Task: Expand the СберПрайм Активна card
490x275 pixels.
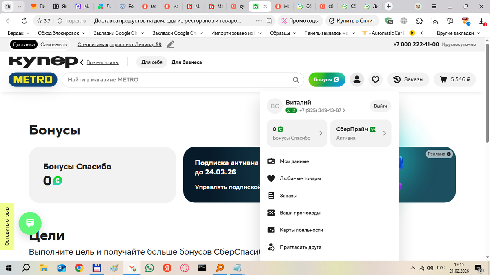Action: coord(385,133)
